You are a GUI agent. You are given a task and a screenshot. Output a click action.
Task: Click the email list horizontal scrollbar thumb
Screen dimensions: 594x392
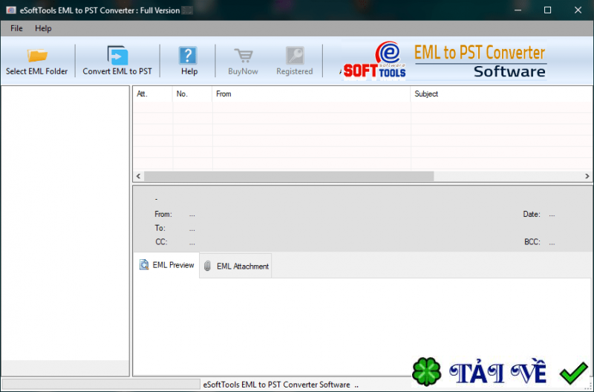(289, 176)
